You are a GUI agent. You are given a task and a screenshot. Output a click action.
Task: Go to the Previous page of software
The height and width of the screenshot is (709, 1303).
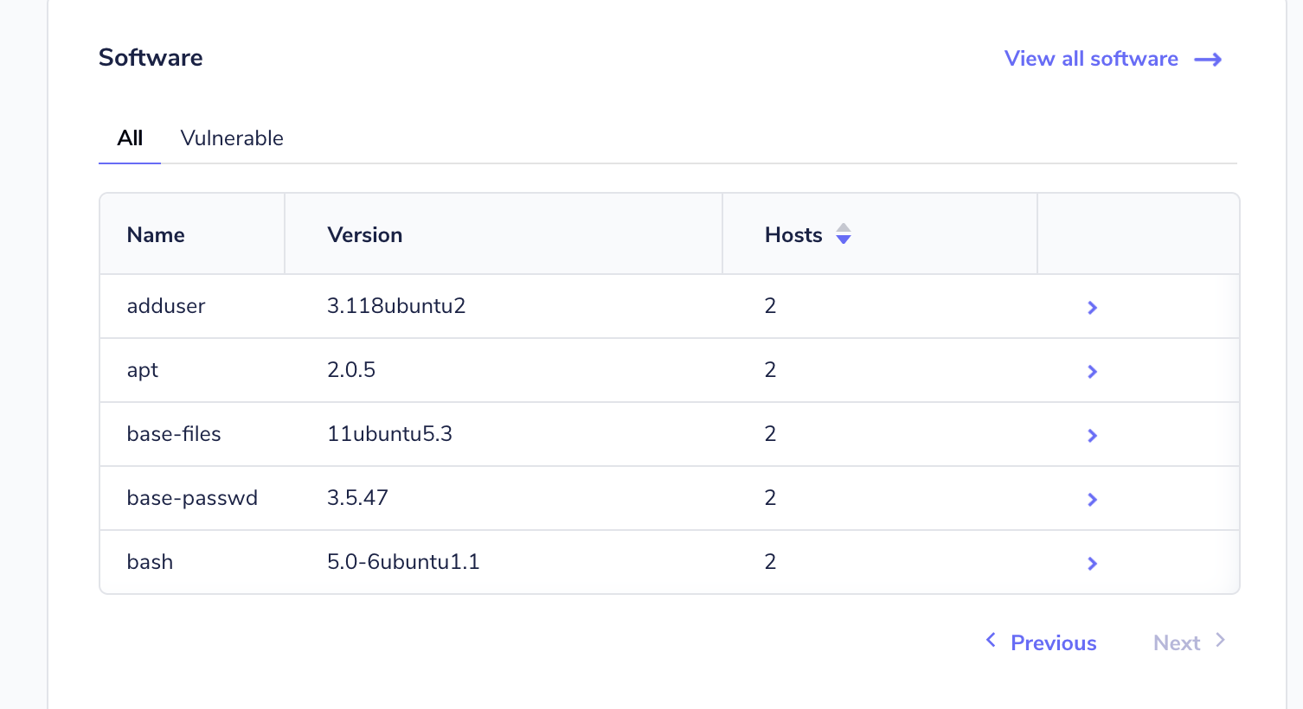[x=1052, y=642]
